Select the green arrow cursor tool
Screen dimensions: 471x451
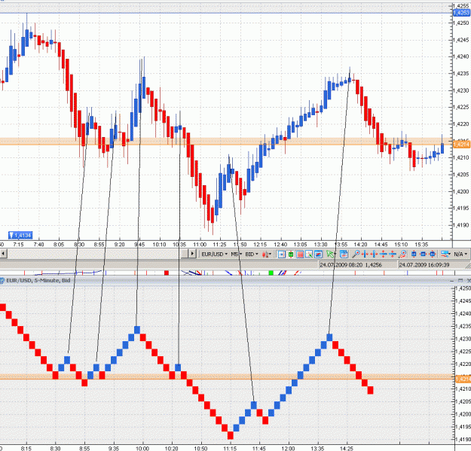point(330,254)
